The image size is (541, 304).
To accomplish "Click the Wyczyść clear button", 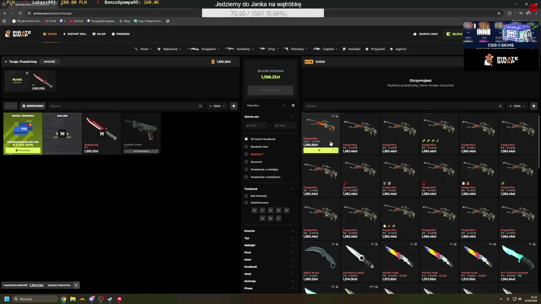I will pyautogui.click(x=49, y=62).
